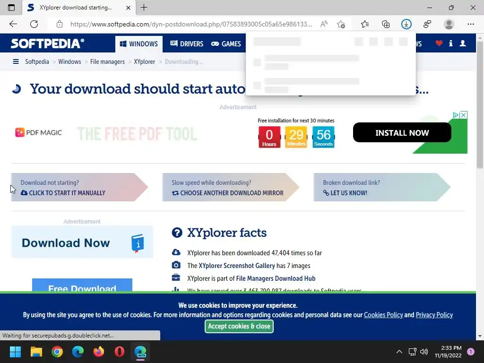
Task: Launch Opera from the taskbar
Action: (x=120, y=352)
